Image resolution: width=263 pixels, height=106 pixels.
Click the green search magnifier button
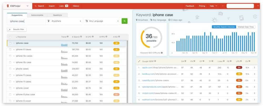coord(124,21)
